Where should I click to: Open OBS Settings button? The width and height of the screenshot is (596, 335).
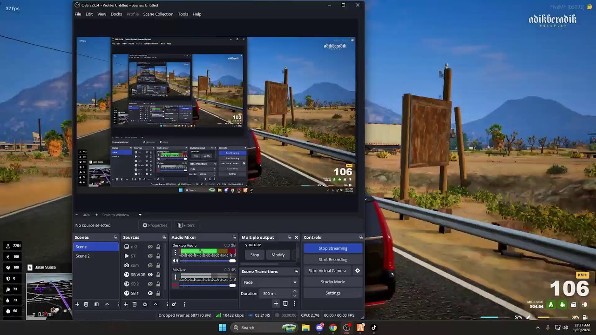coord(333,293)
